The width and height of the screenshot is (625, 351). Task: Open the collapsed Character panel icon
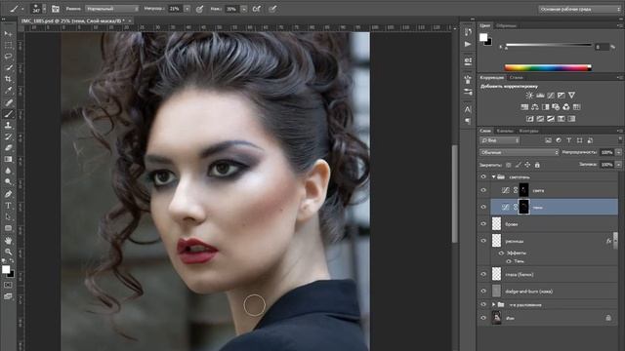coord(468,109)
